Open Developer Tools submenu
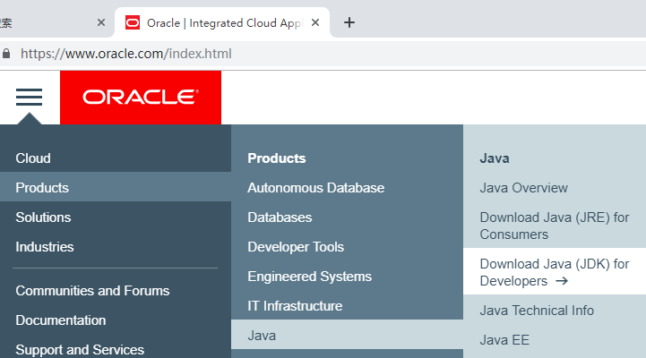The width and height of the screenshot is (646, 358). coord(296,247)
